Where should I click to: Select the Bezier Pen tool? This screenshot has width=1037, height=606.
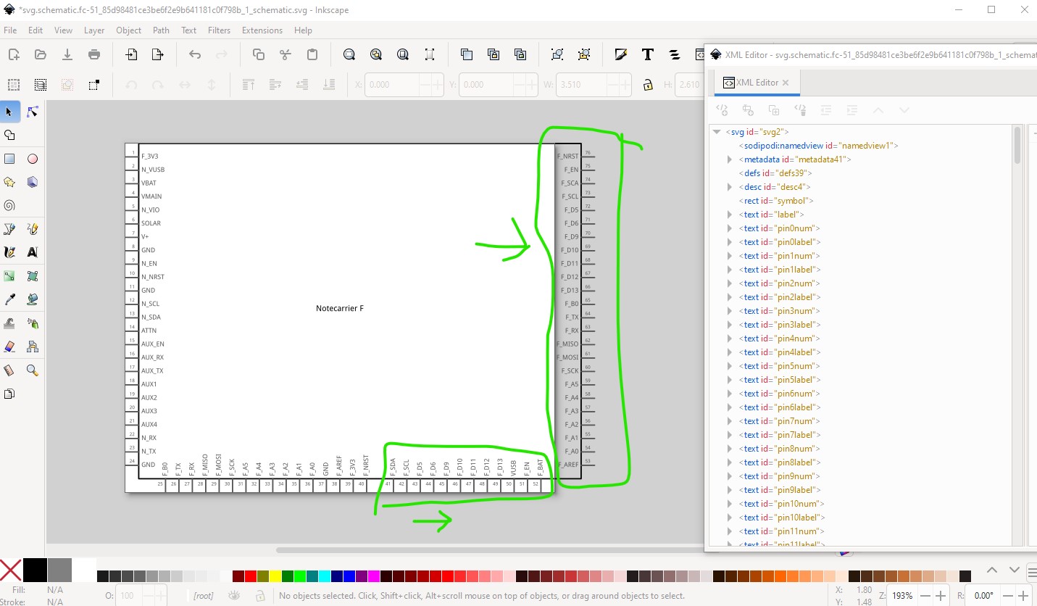(9, 229)
